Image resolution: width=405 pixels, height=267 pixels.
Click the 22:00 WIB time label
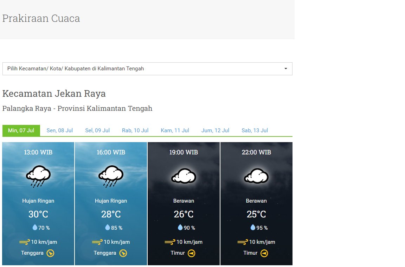[x=256, y=152]
